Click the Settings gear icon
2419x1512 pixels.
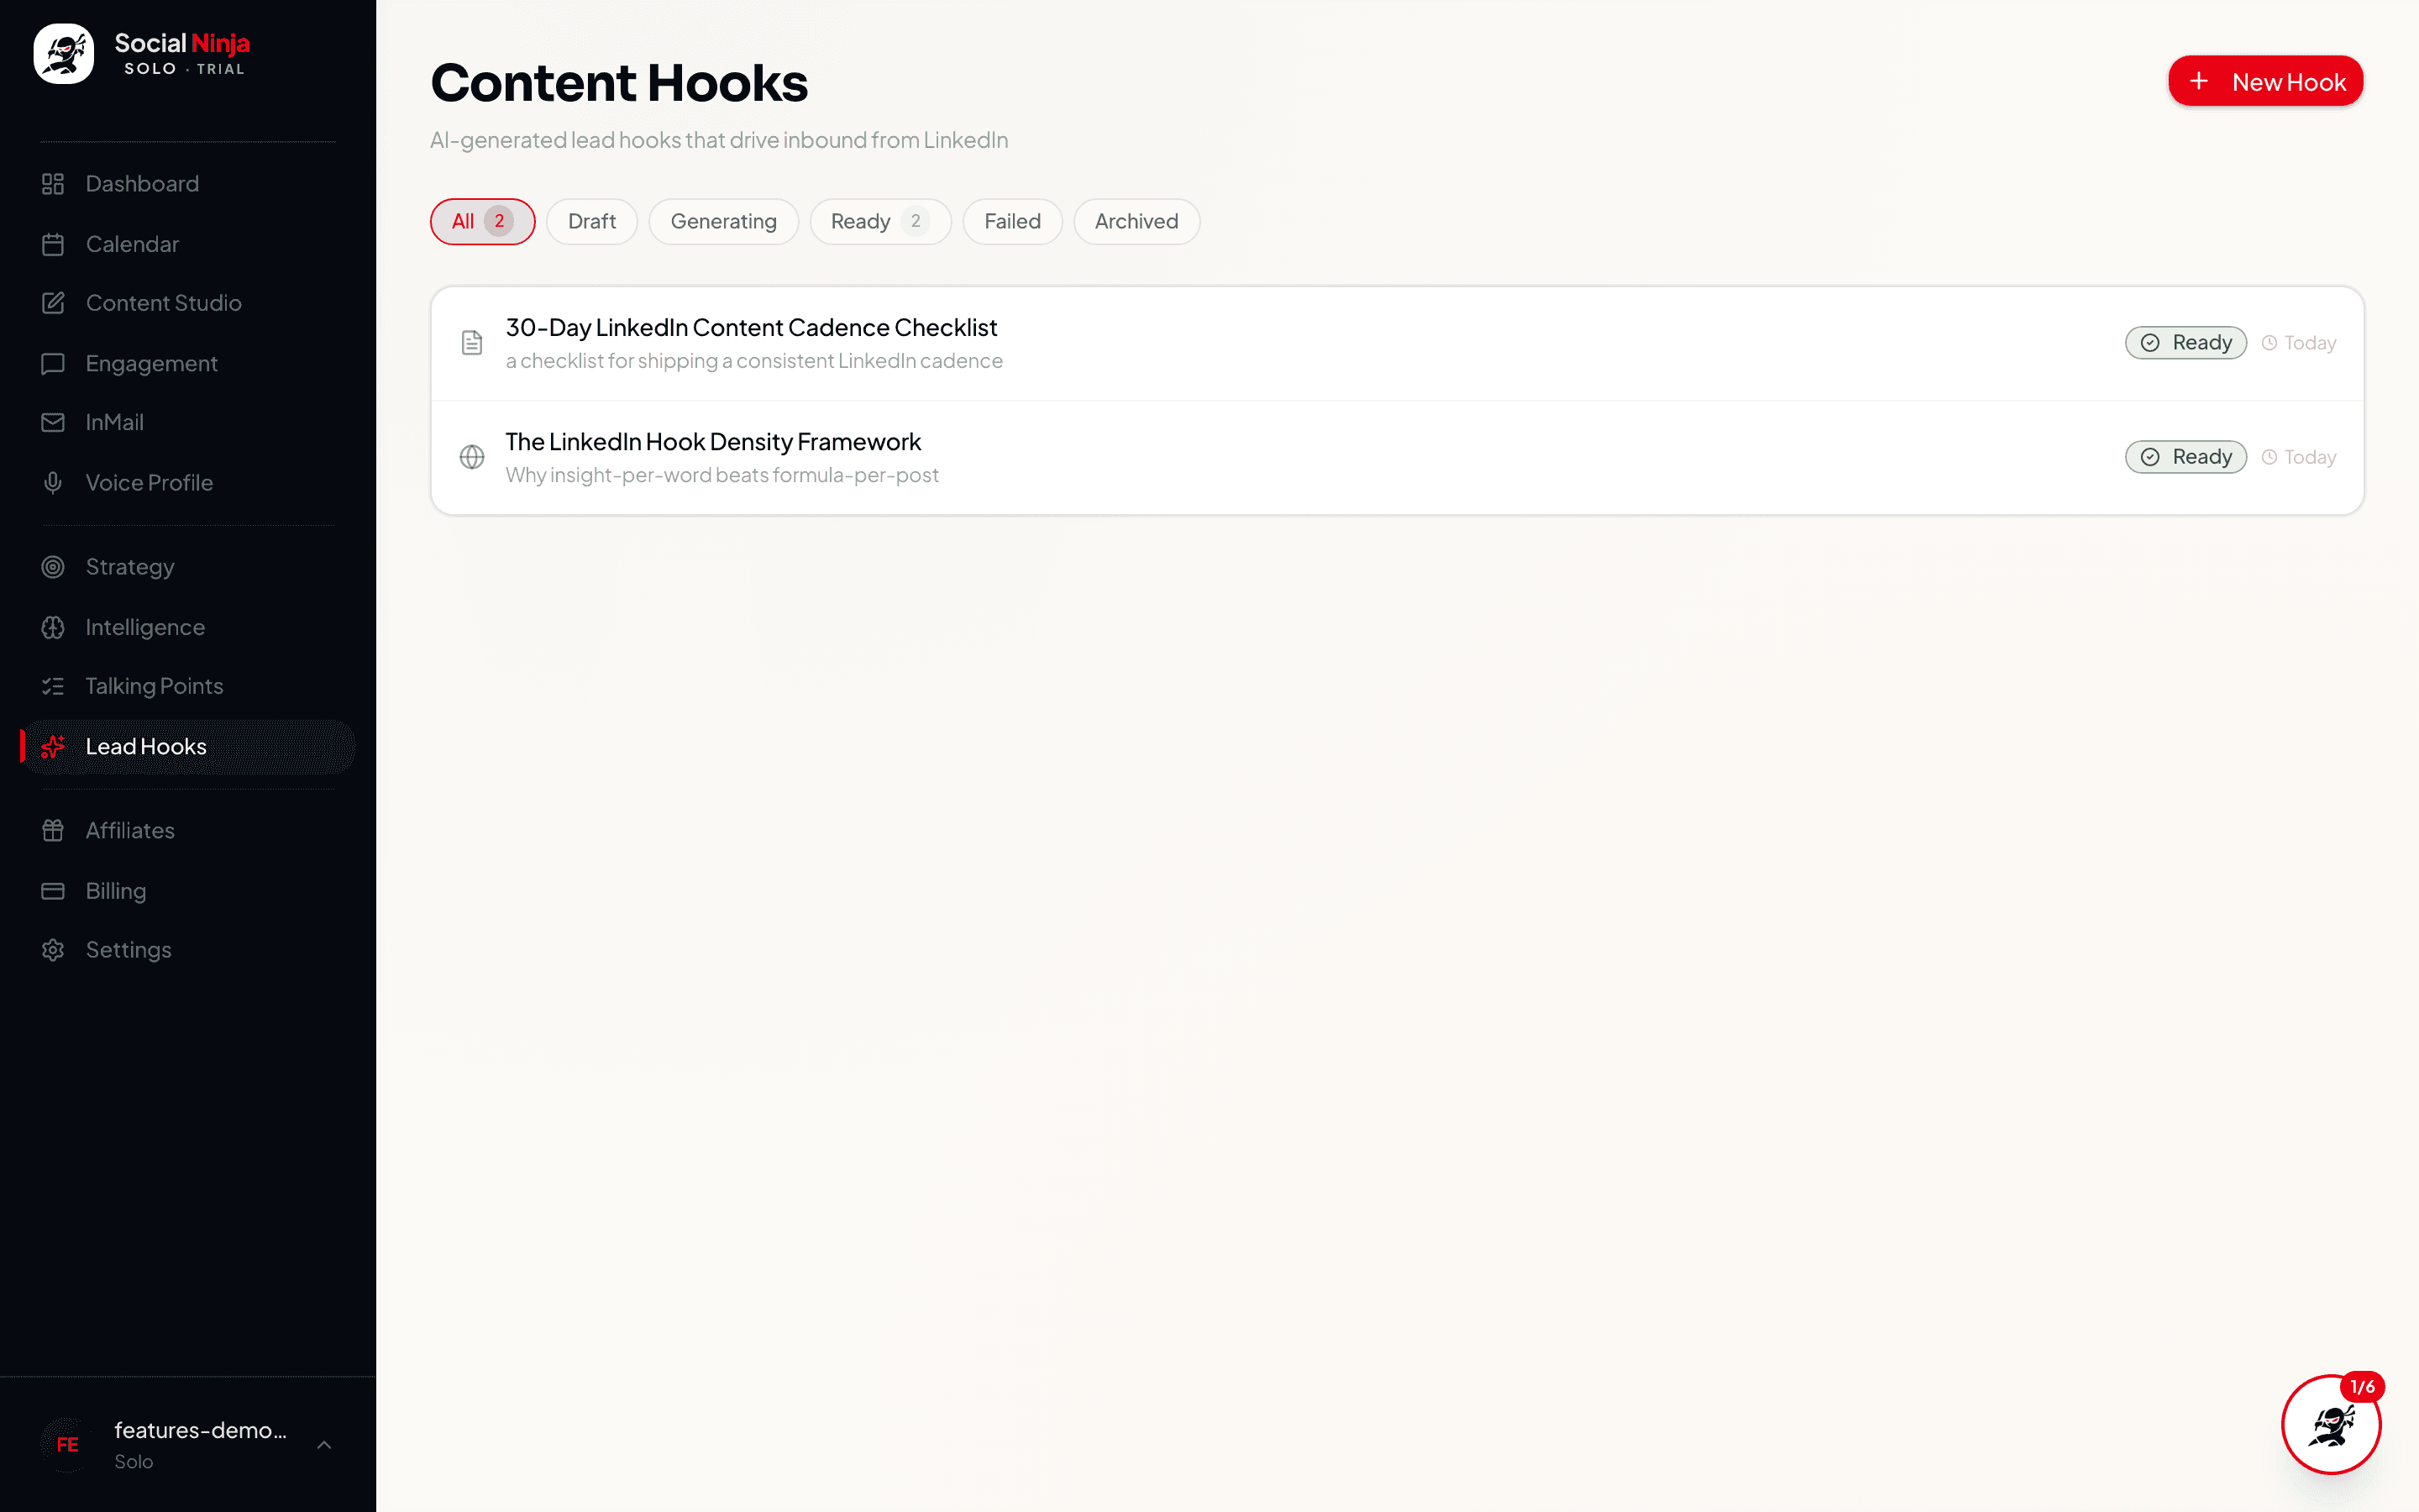pyautogui.click(x=53, y=950)
